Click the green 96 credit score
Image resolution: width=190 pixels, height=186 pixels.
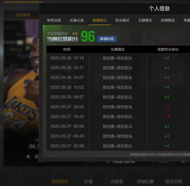[x=88, y=36]
